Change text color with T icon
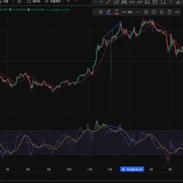 tap(117, 12)
